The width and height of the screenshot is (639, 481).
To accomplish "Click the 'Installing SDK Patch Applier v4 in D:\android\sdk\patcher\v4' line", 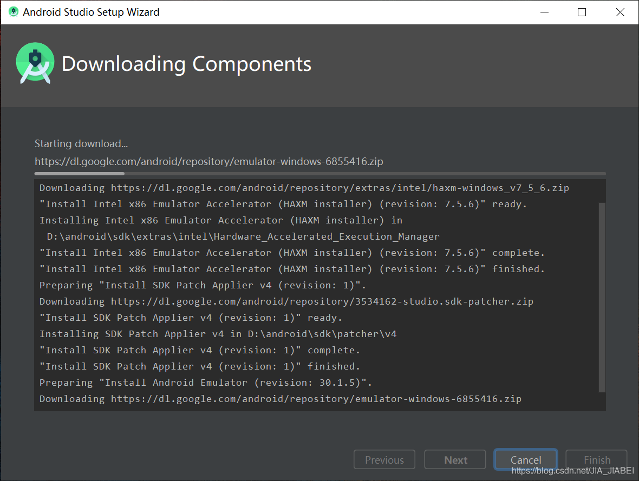I will coord(218,334).
